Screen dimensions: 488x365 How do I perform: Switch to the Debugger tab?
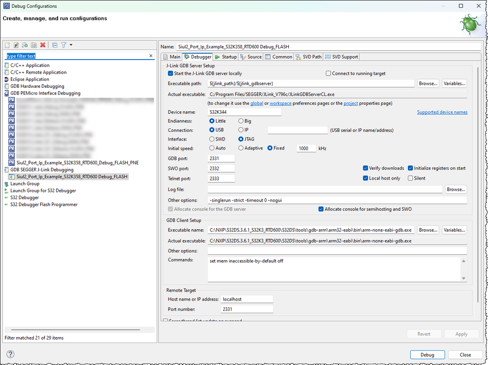(198, 57)
